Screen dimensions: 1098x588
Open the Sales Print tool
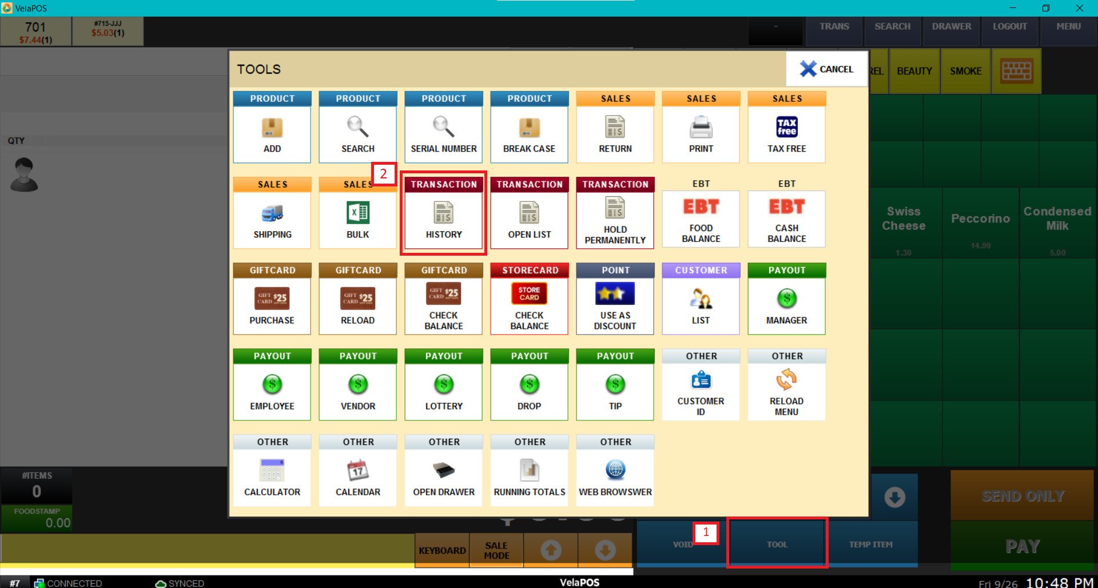pos(701,128)
